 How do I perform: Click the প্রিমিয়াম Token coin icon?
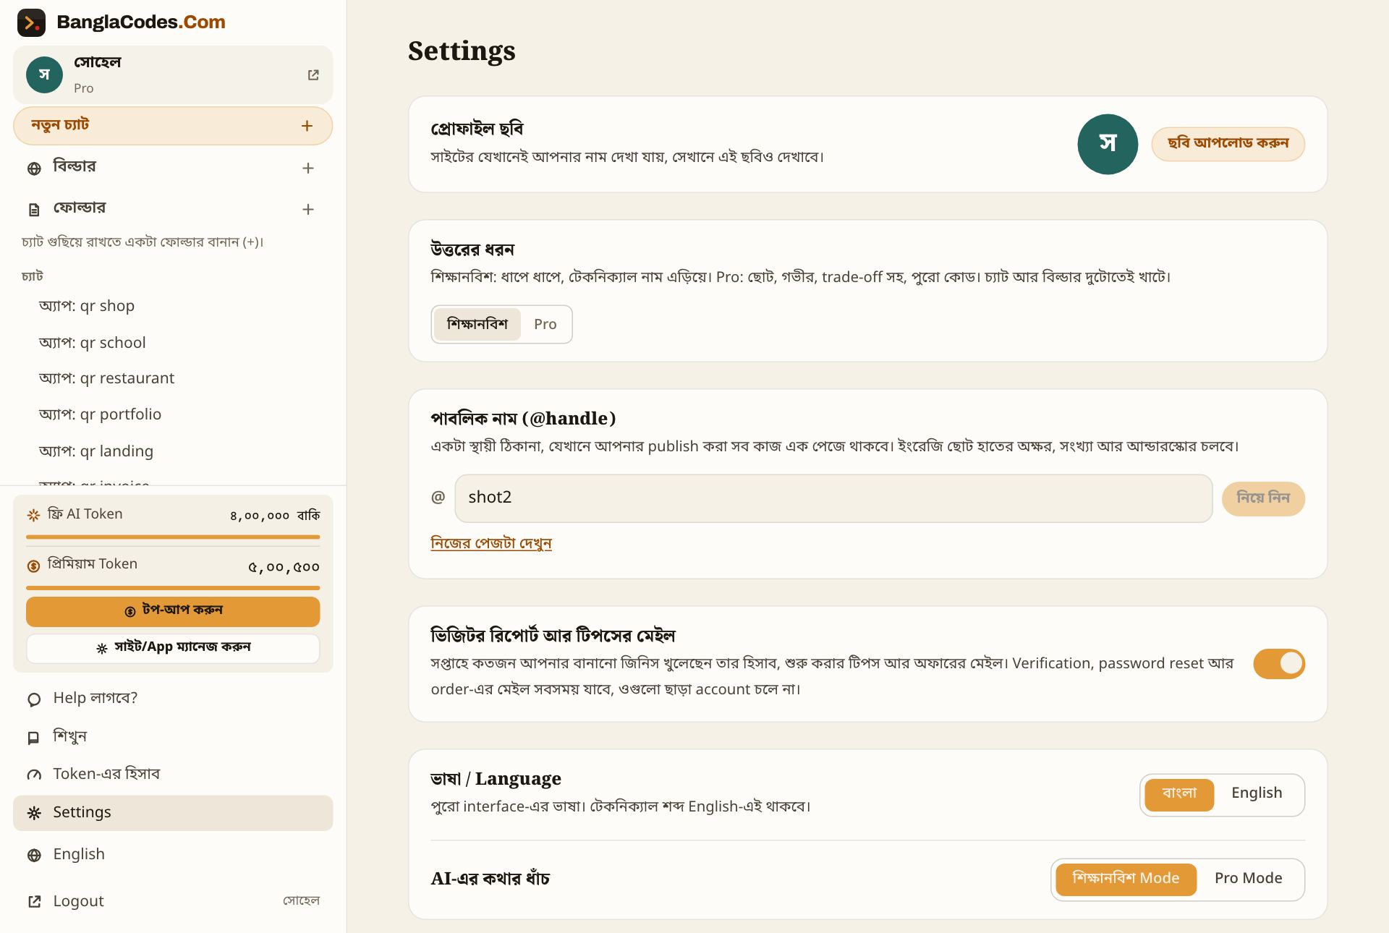click(x=33, y=566)
